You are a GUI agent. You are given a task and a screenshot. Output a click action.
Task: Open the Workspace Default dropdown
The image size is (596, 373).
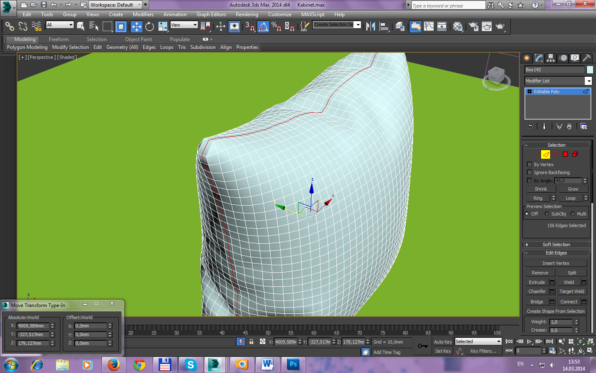click(115, 5)
